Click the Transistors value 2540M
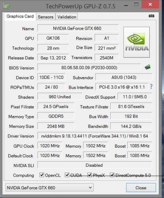This screenshot has width=164, height=198. [107, 58]
